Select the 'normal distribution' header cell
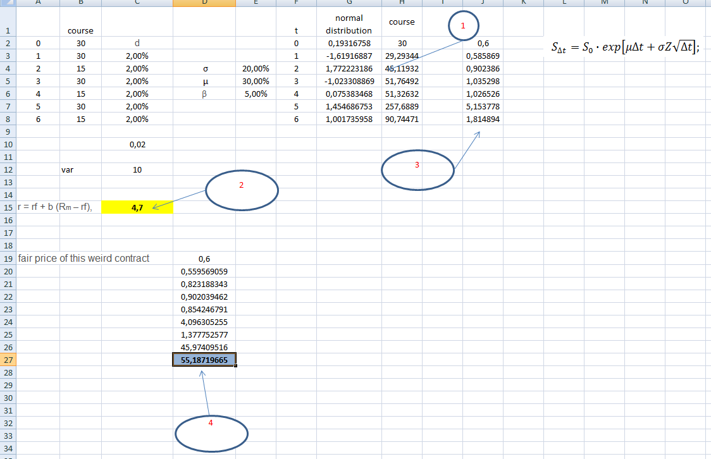Screen dimensions: 711x459 349,24
